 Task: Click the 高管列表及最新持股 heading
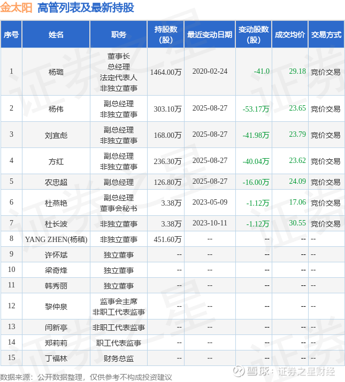86,7
